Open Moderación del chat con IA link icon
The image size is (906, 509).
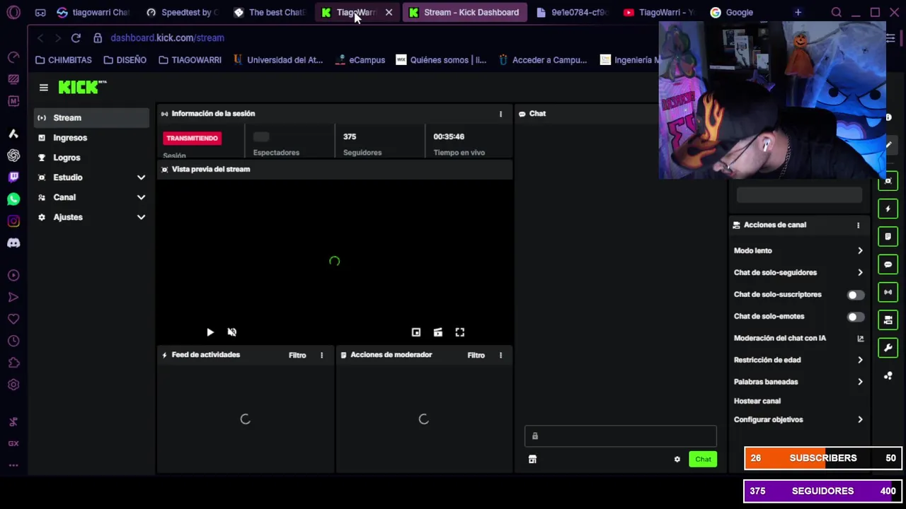pyautogui.click(x=860, y=338)
